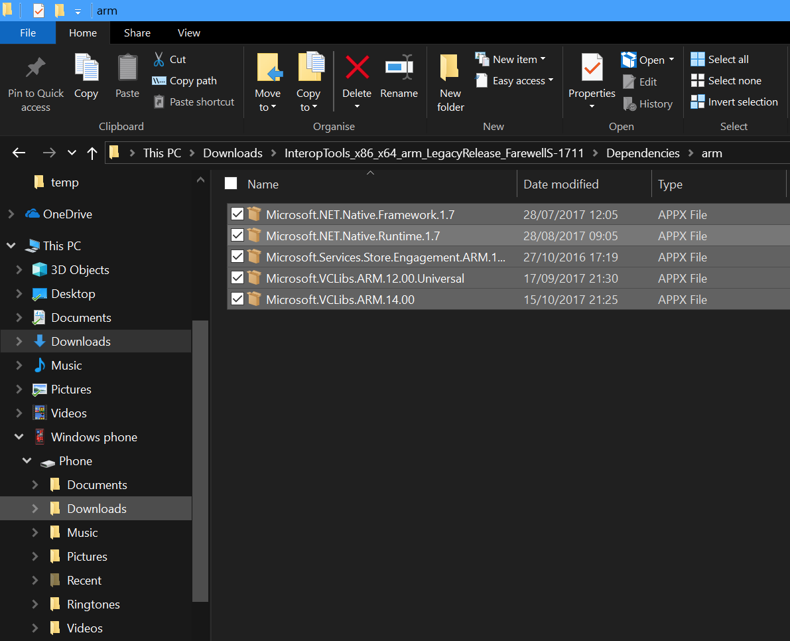Uncheck Microsoft.NET.Native.Runtime.1.7 checkbox

pyautogui.click(x=237, y=236)
